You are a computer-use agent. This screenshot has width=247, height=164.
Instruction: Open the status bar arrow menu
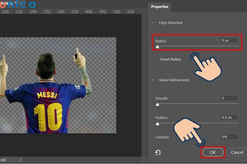[x=20, y=160]
